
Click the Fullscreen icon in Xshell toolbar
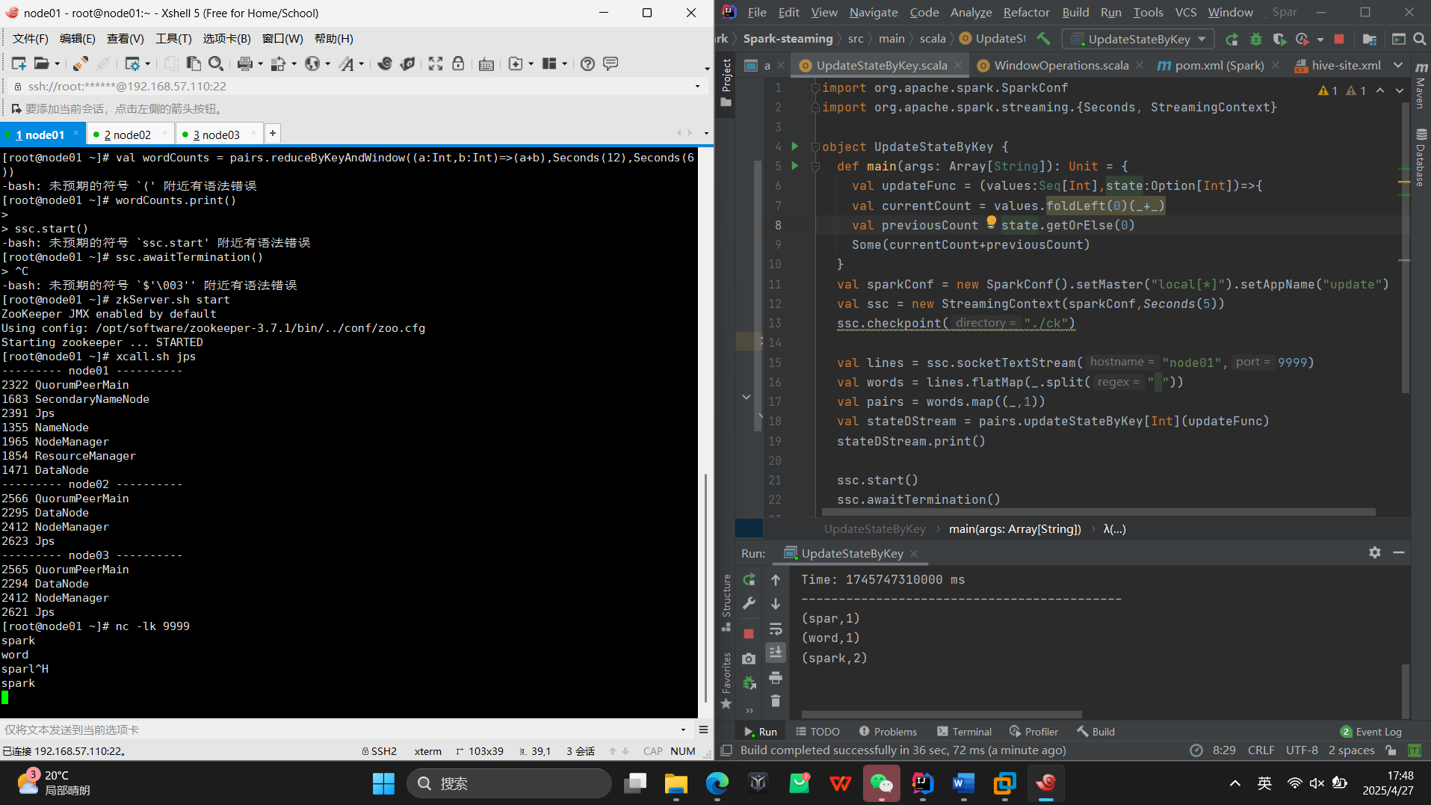(x=436, y=64)
